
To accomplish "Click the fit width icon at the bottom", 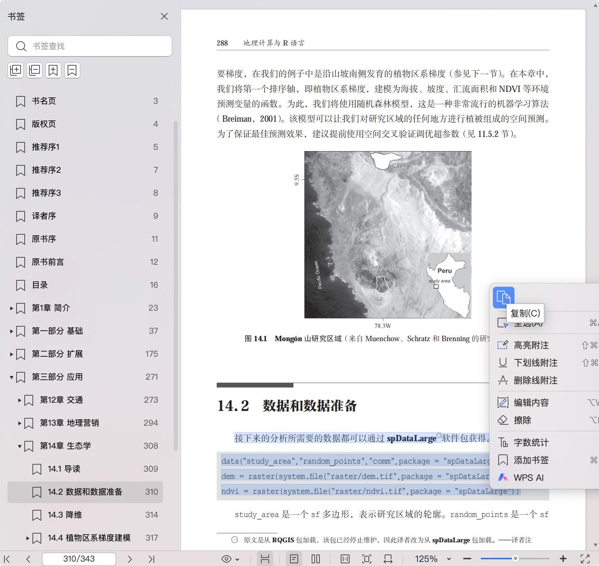I will pos(388,559).
